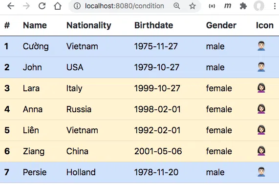
Task: Click birthdate 1979-10-27
Action: [x=156, y=67]
